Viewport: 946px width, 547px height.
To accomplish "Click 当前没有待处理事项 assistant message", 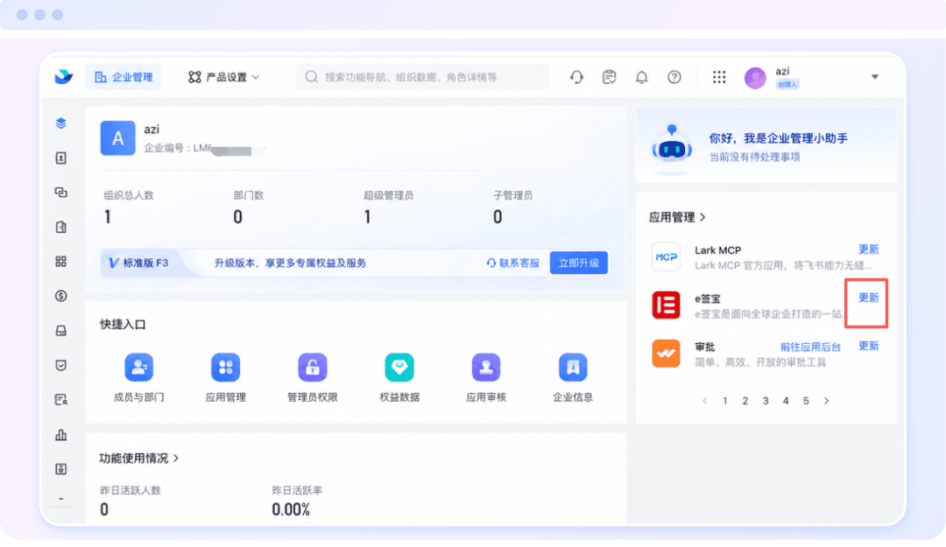I will click(754, 157).
